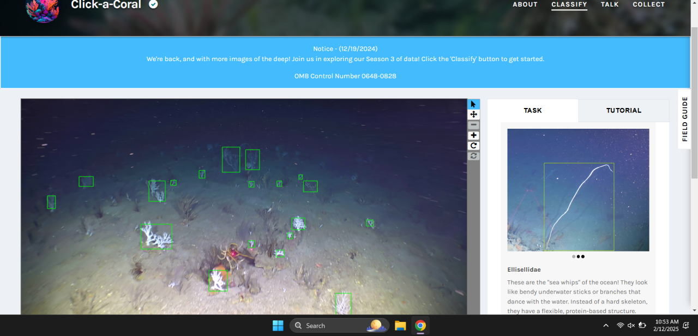Open the TALK section
The width and height of the screenshot is (698, 336).
pyautogui.click(x=610, y=4)
